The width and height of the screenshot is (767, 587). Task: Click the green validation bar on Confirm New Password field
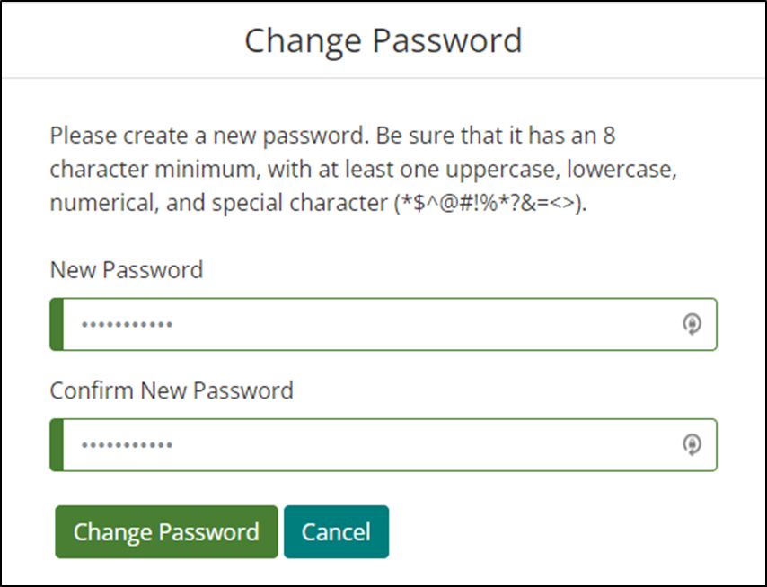57,445
